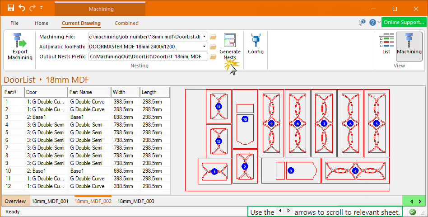Browse folder for Machining File

tap(213, 37)
